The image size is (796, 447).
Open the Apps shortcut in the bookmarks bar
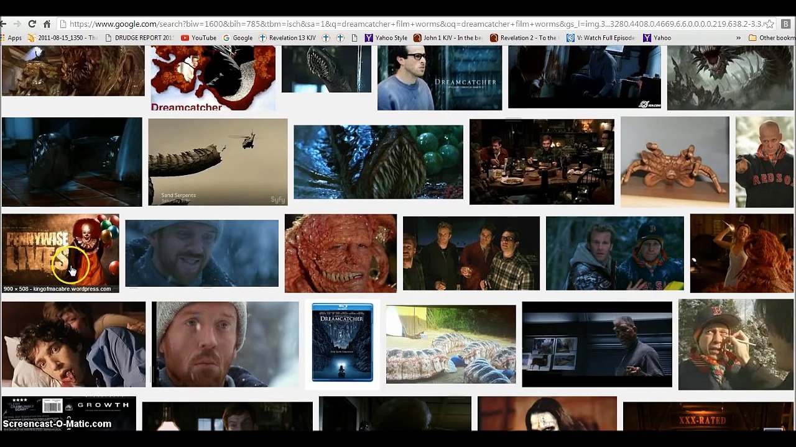coord(11,38)
